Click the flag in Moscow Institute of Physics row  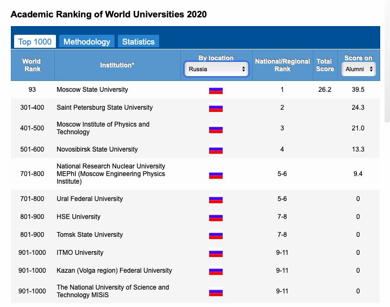216,129
